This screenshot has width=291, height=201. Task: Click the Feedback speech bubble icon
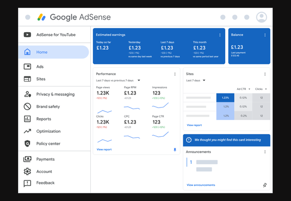pos(27,183)
